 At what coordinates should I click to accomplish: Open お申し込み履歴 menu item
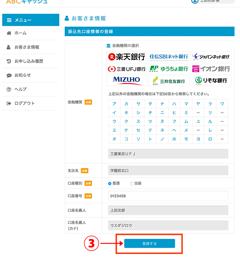coord(30,61)
